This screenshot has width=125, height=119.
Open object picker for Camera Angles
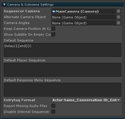coord(119,23)
